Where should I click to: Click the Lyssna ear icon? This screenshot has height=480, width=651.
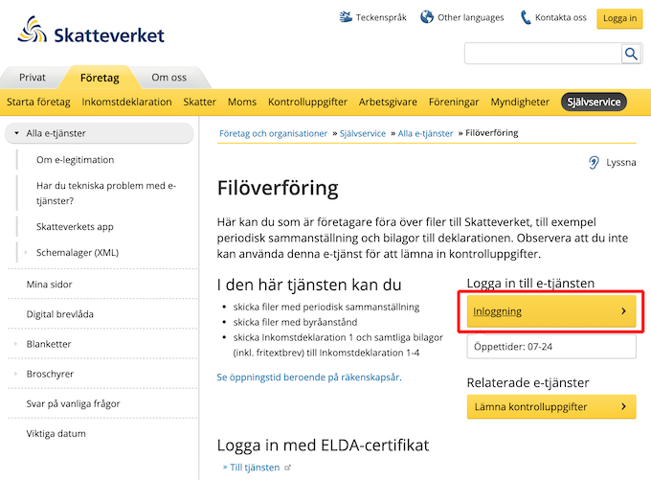coord(594,163)
